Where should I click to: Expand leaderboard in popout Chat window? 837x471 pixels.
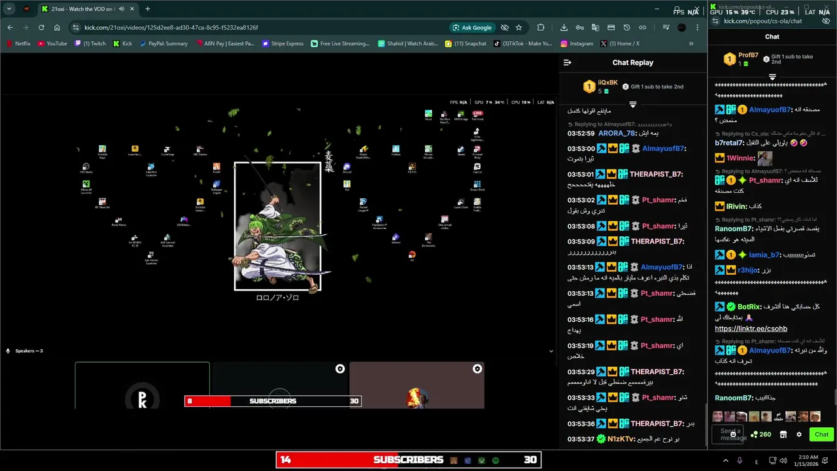772,77
